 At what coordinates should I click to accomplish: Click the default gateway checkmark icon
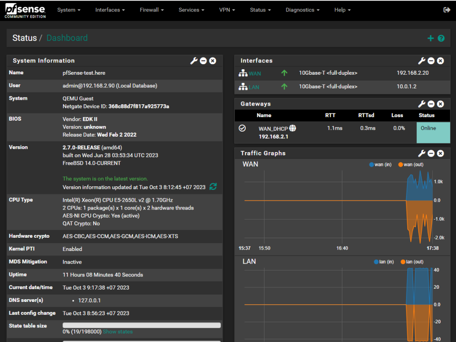[x=242, y=128]
